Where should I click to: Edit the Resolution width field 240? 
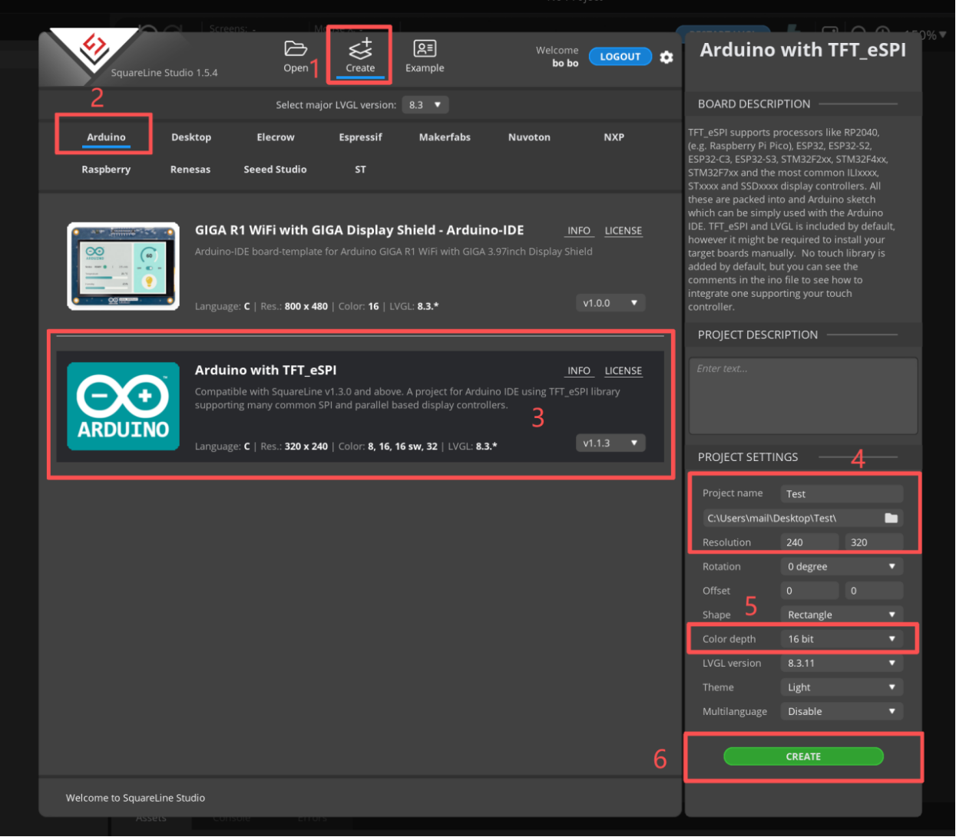[810, 542]
